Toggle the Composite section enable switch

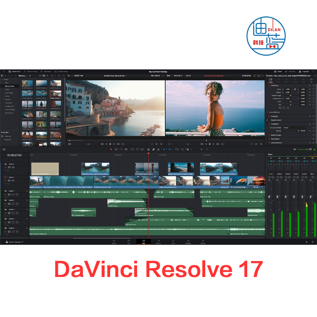coord(269,124)
